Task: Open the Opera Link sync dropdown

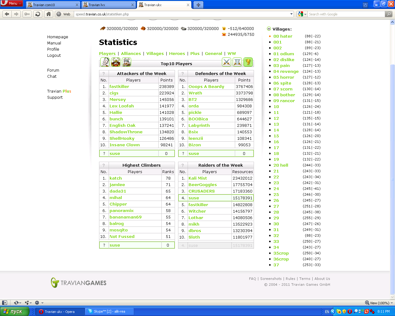Action: [x=18, y=303]
